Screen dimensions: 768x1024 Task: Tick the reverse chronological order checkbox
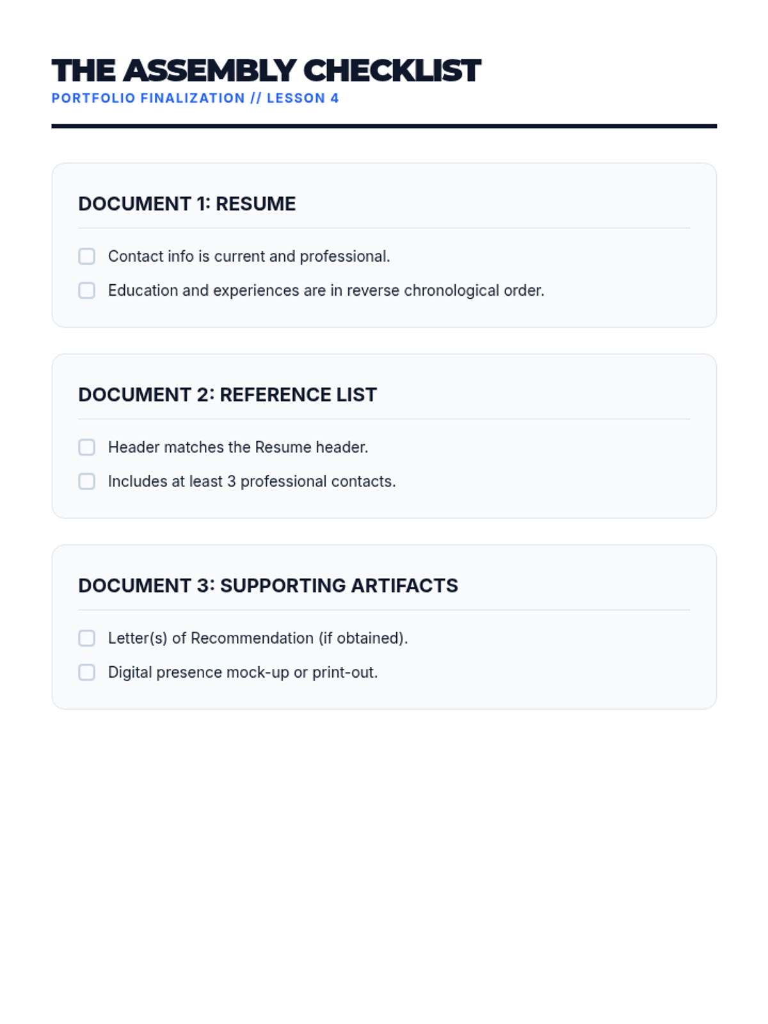(x=86, y=291)
